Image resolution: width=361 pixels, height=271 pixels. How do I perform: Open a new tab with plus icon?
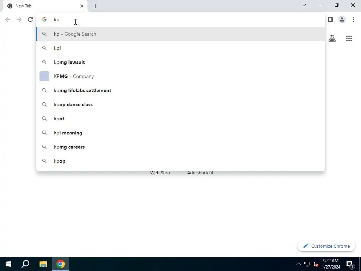(95, 6)
